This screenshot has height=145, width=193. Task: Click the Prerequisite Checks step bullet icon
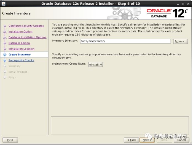[5, 61]
